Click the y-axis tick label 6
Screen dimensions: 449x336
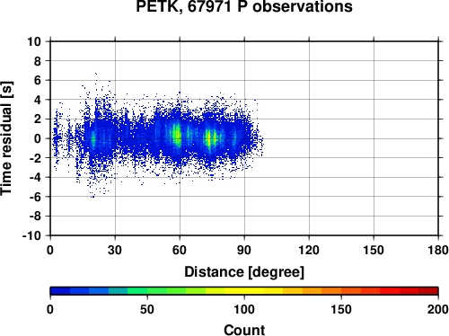(38, 80)
